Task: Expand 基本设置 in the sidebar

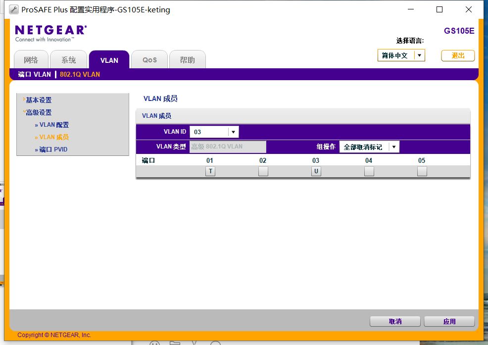Action: pyautogui.click(x=38, y=100)
